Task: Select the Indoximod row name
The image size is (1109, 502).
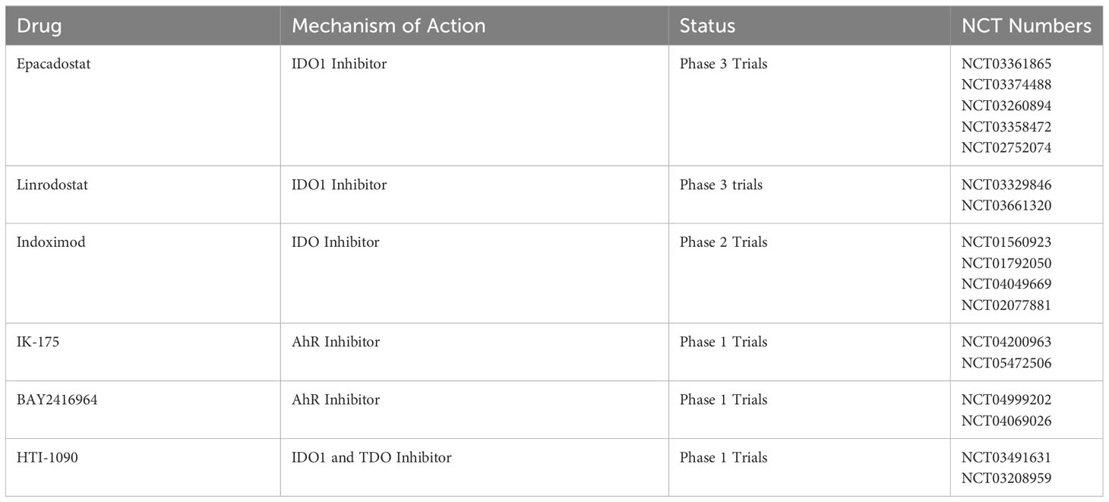Action: coord(51,242)
